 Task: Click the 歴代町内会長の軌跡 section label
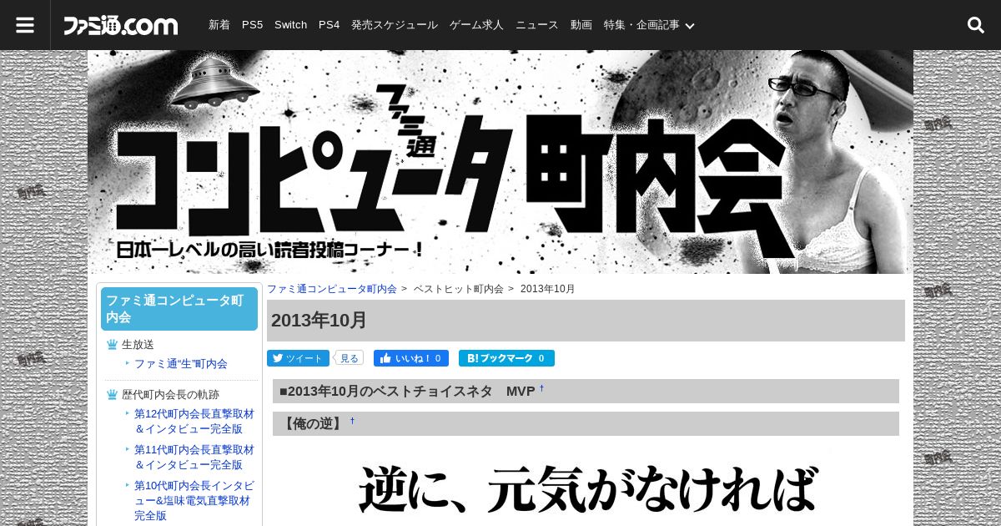click(170, 395)
